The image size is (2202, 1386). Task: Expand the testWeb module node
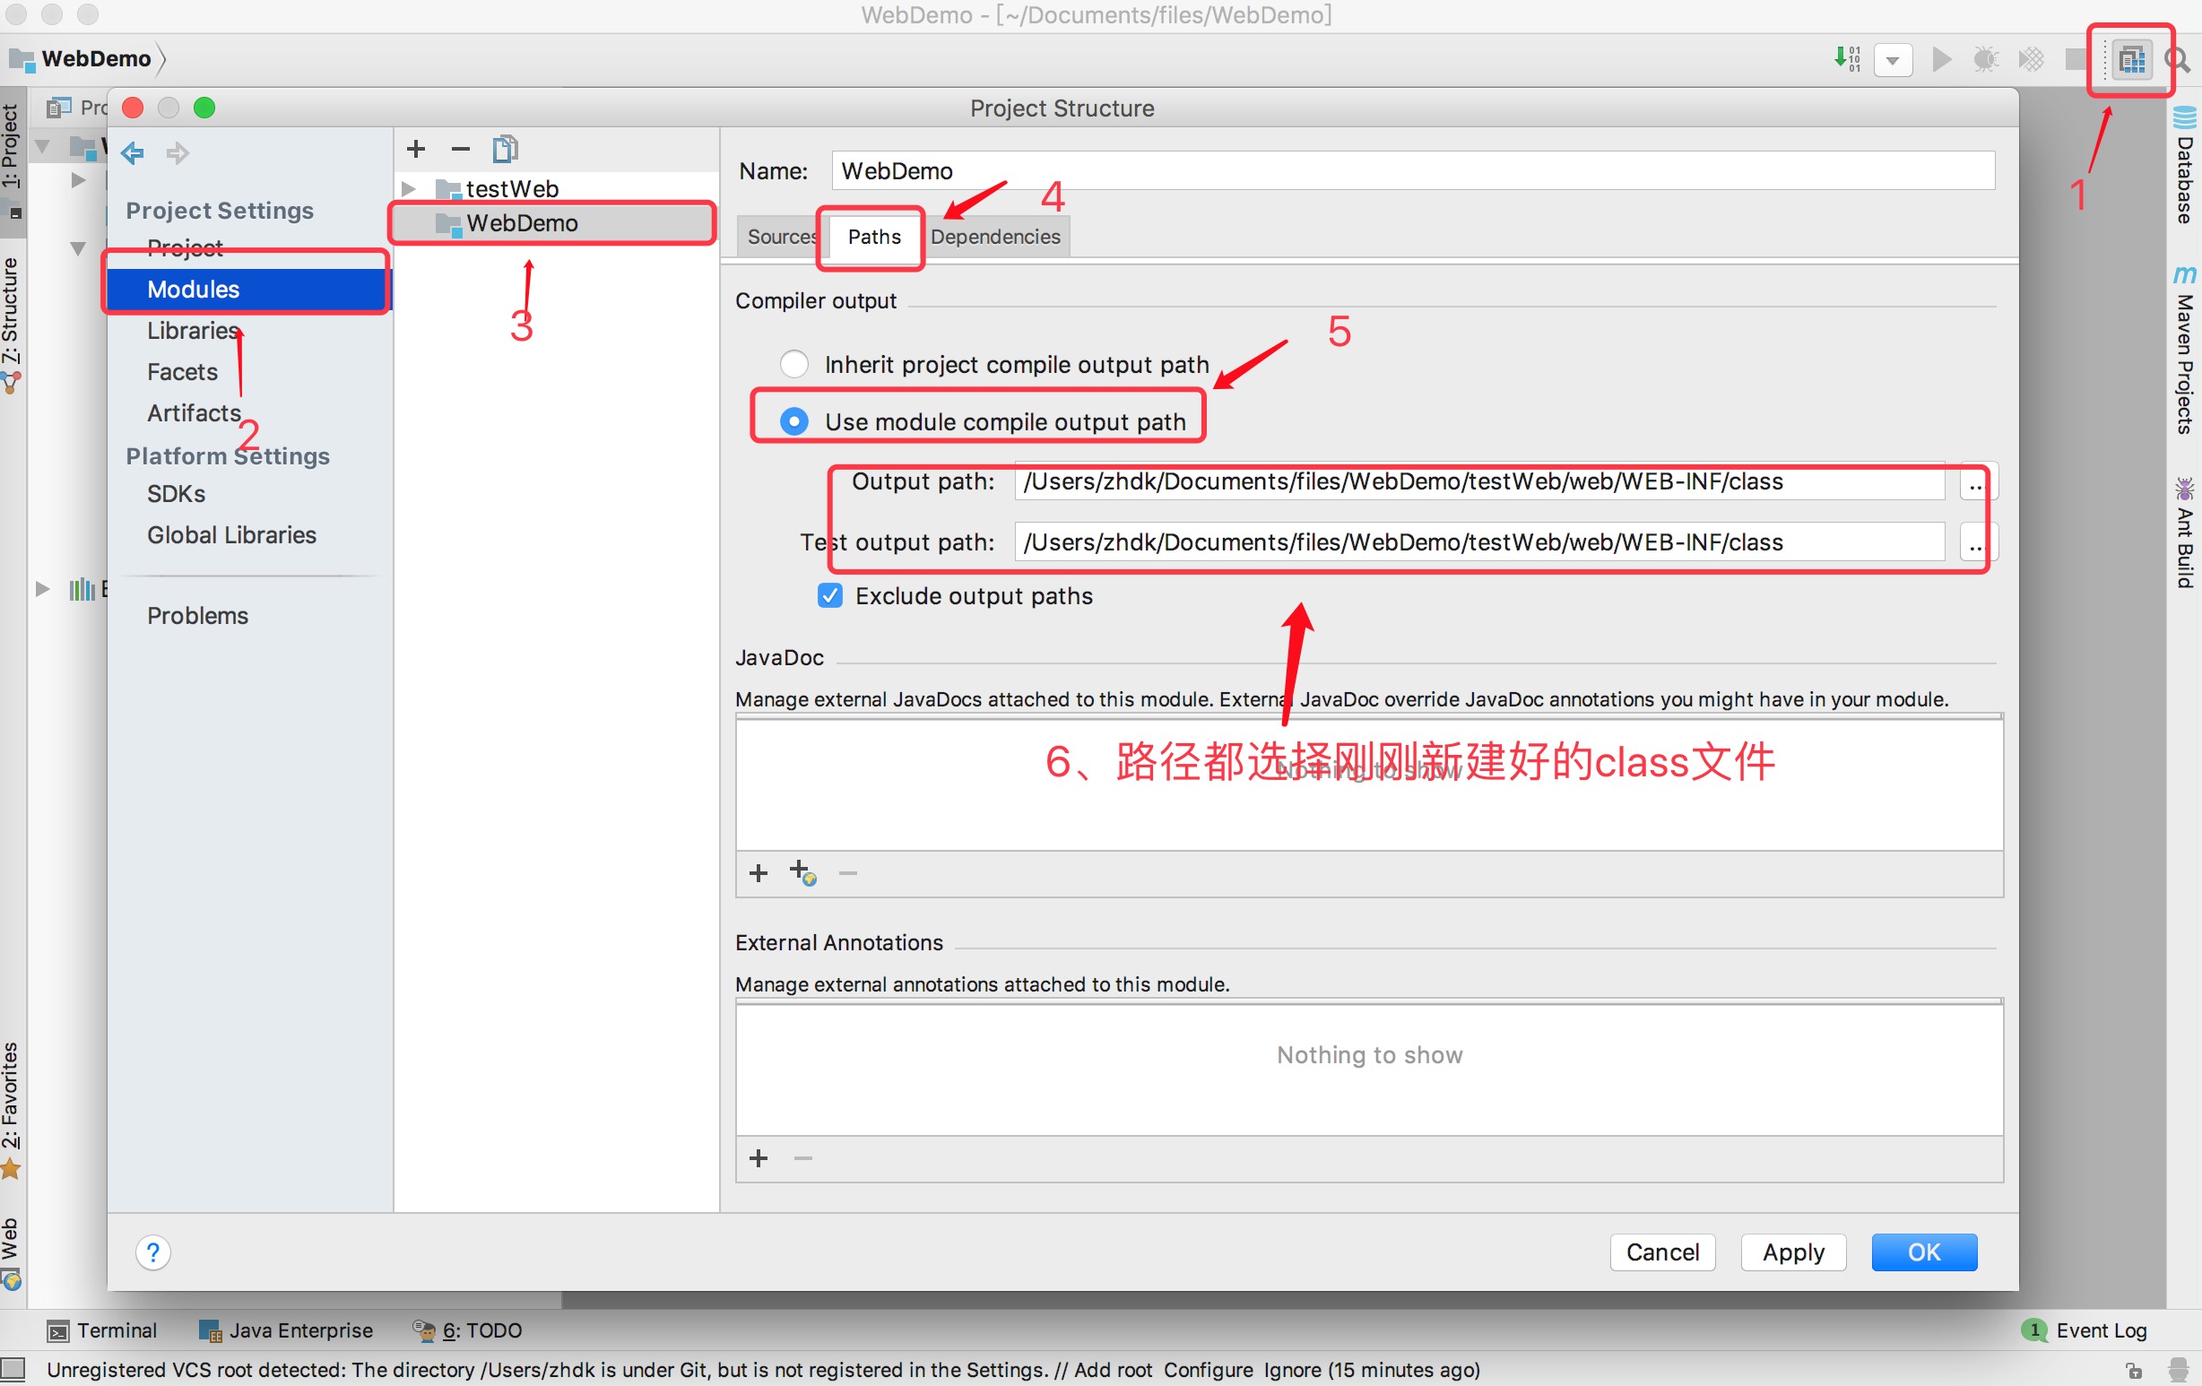(409, 188)
